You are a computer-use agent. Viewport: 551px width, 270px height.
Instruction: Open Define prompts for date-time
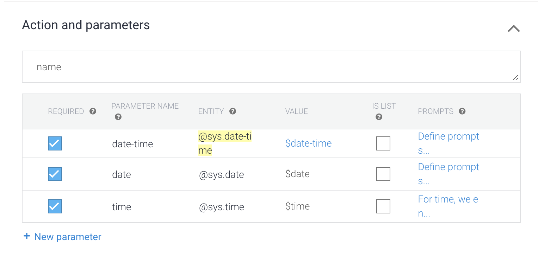448,143
